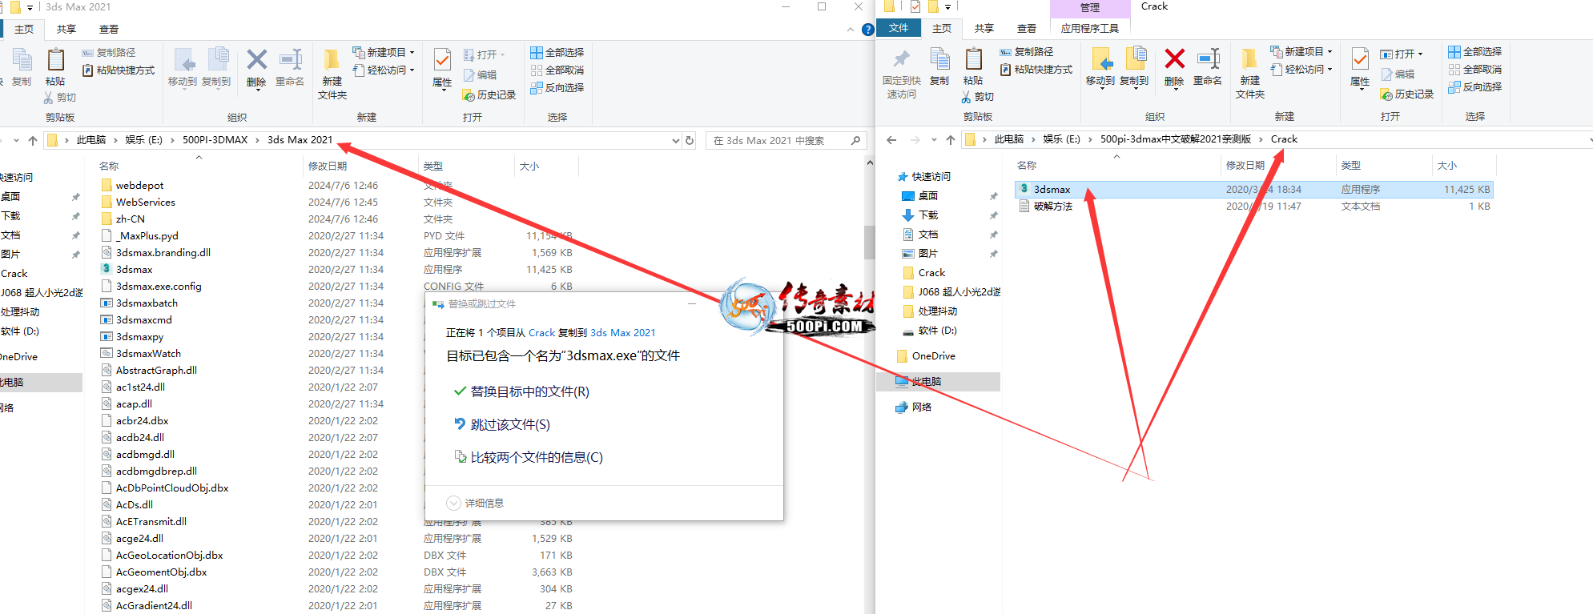Open Easy access dropdown in Crack window

1302,69
